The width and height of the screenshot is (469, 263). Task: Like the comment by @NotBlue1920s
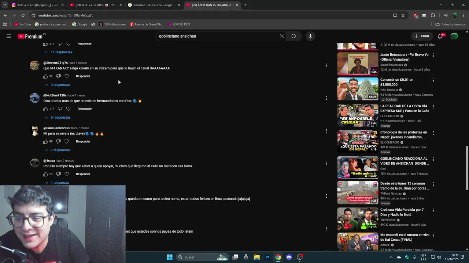pos(45,109)
